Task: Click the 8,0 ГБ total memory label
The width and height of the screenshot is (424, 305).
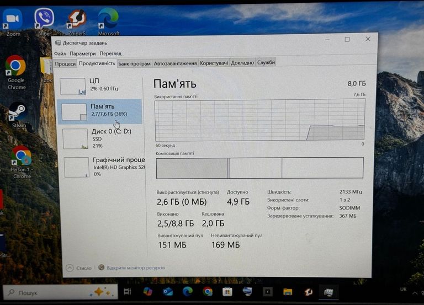Action: click(x=357, y=83)
